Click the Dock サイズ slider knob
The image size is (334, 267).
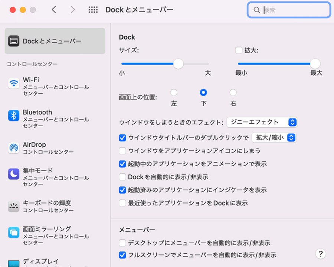pyautogui.click(x=178, y=64)
